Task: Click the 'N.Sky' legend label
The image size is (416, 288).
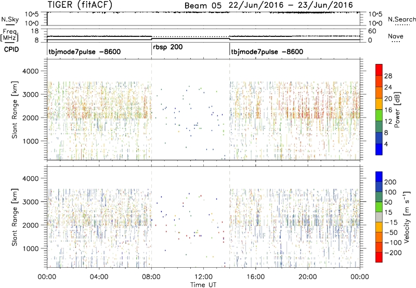Action: pyautogui.click(x=10, y=19)
